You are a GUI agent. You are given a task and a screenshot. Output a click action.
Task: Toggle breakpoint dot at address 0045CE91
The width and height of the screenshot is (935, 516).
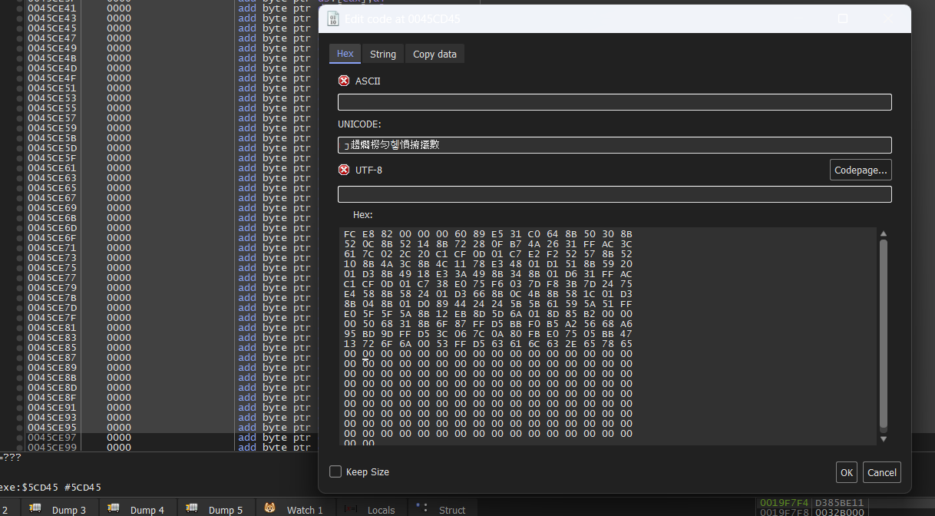(x=19, y=407)
